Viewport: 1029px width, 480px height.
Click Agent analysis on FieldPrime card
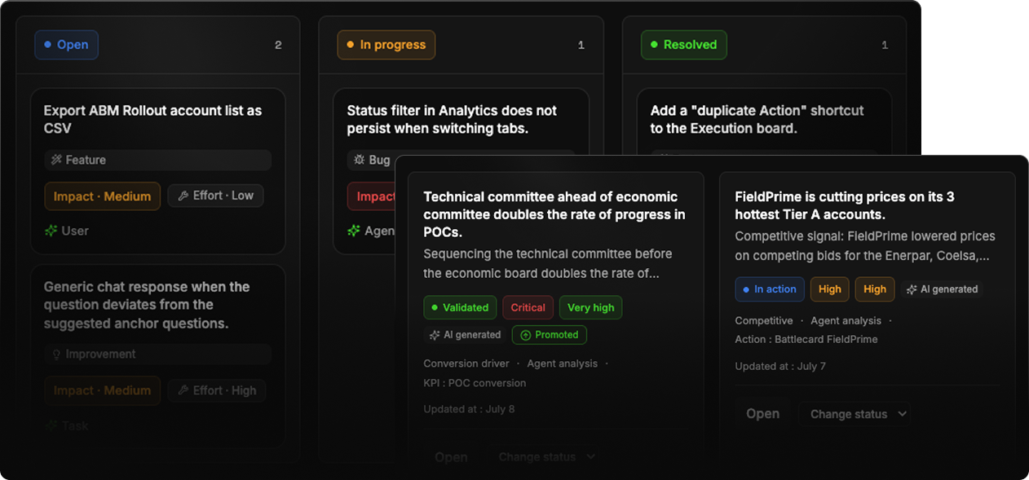(846, 321)
